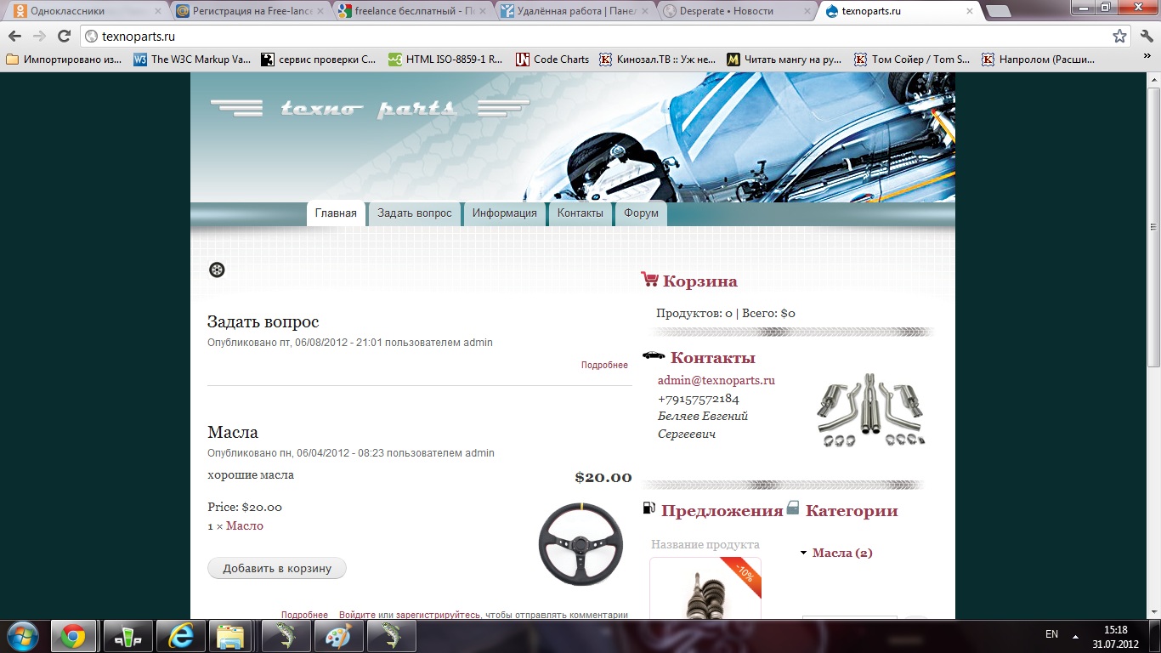
Task: Open the Информация site tab
Action: 505,213
